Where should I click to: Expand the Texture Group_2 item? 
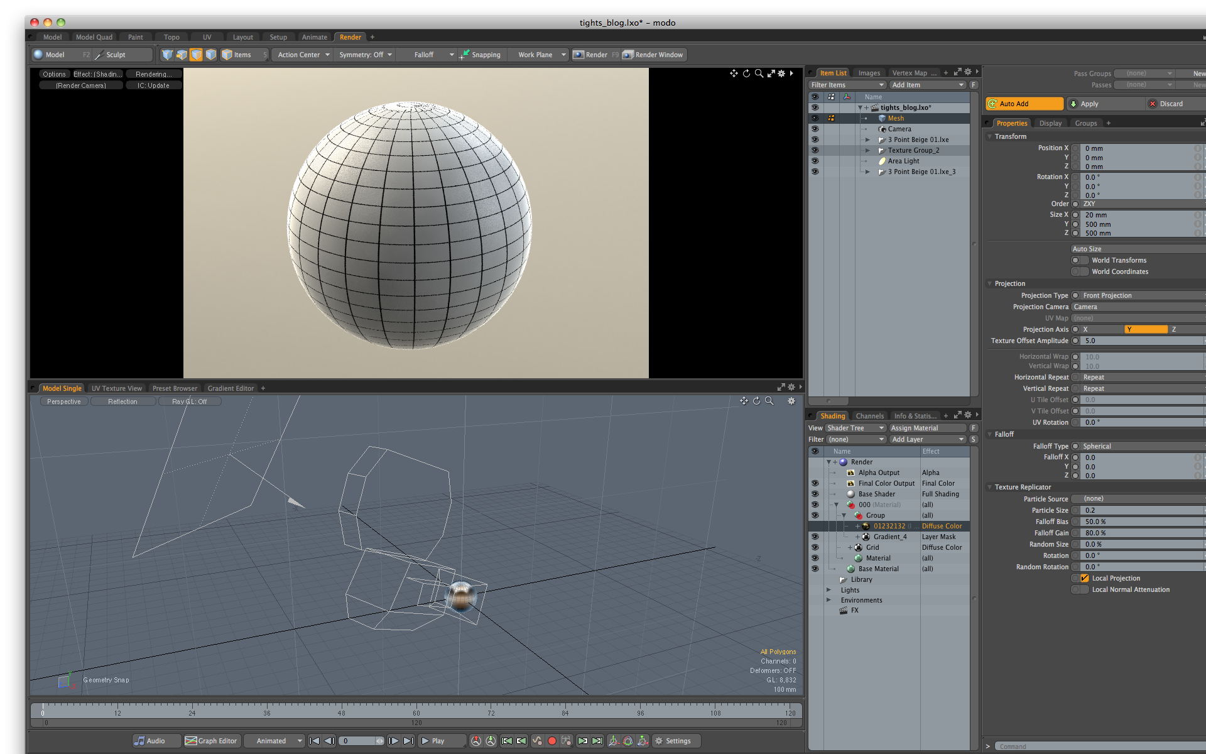(x=867, y=150)
